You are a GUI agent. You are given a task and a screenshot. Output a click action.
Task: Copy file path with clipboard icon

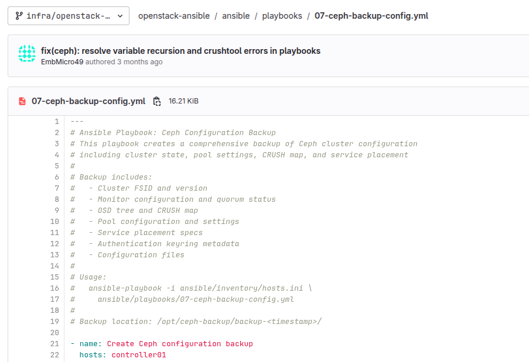pyautogui.click(x=157, y=101)
